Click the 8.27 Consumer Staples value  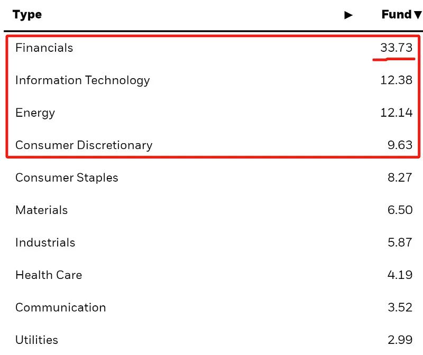pos(400,177)
